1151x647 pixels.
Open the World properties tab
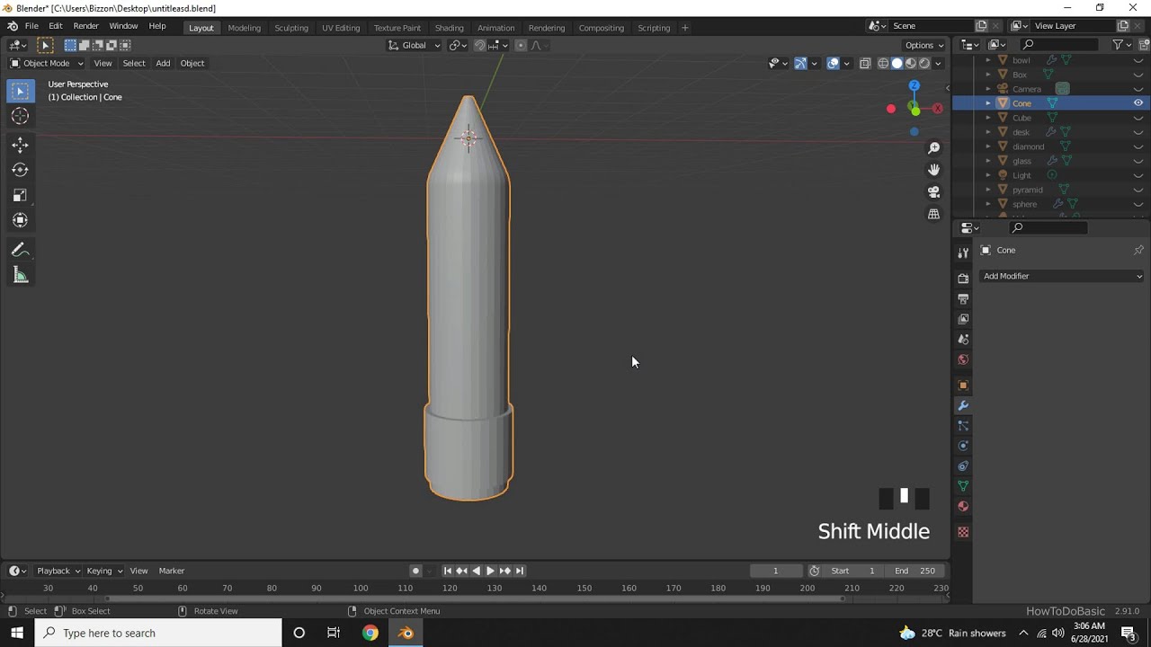click(963, 360)
